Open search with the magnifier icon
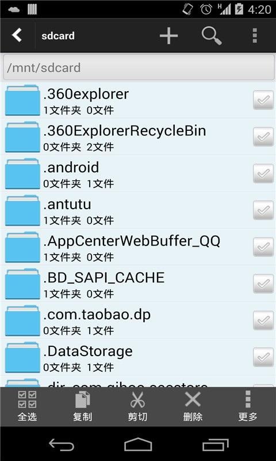 click(x=212, y=36)
